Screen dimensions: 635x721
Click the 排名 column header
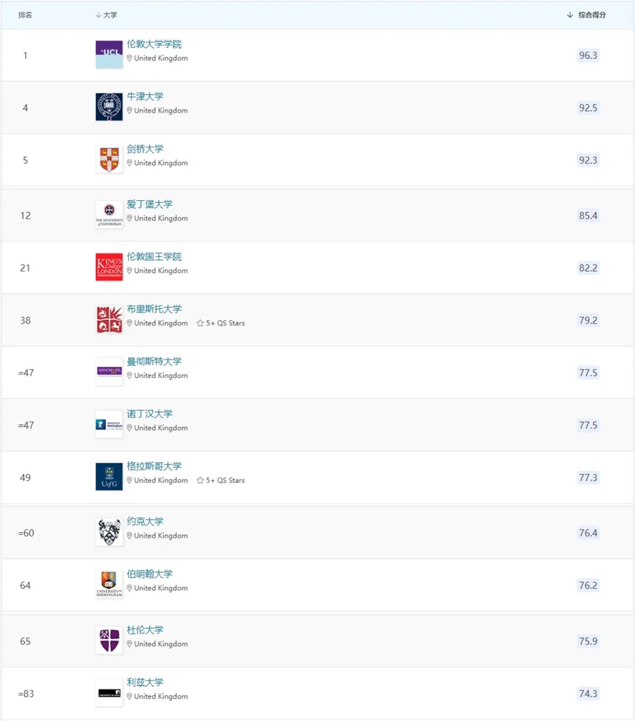tap(25, 15)
